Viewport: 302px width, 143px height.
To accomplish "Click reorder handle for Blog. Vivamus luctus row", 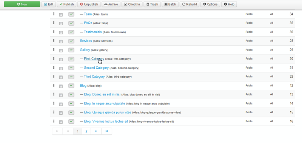I will [x=54, y=121].
